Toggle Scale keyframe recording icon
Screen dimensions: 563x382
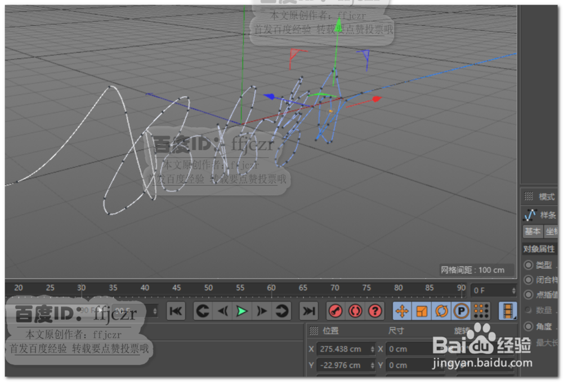(422, 311)
